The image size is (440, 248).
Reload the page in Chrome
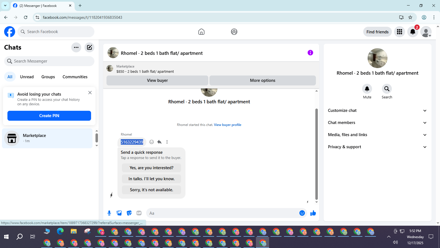26,17
